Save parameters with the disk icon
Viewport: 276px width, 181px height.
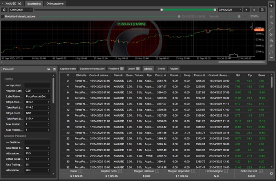click(x=54, y=69)
